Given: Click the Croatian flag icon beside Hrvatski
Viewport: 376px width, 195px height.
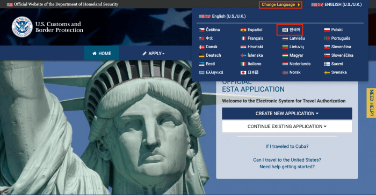Looking at the screenshot, I should pos(243,47).
